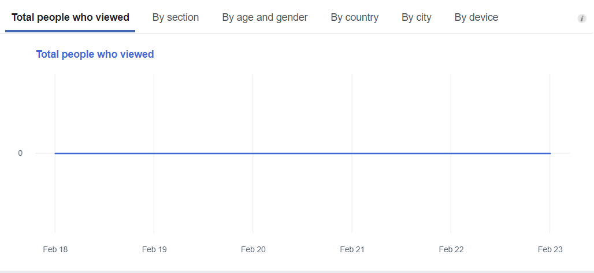Go to the By city tab
The image size is (594, 273).
click(417, 17)
